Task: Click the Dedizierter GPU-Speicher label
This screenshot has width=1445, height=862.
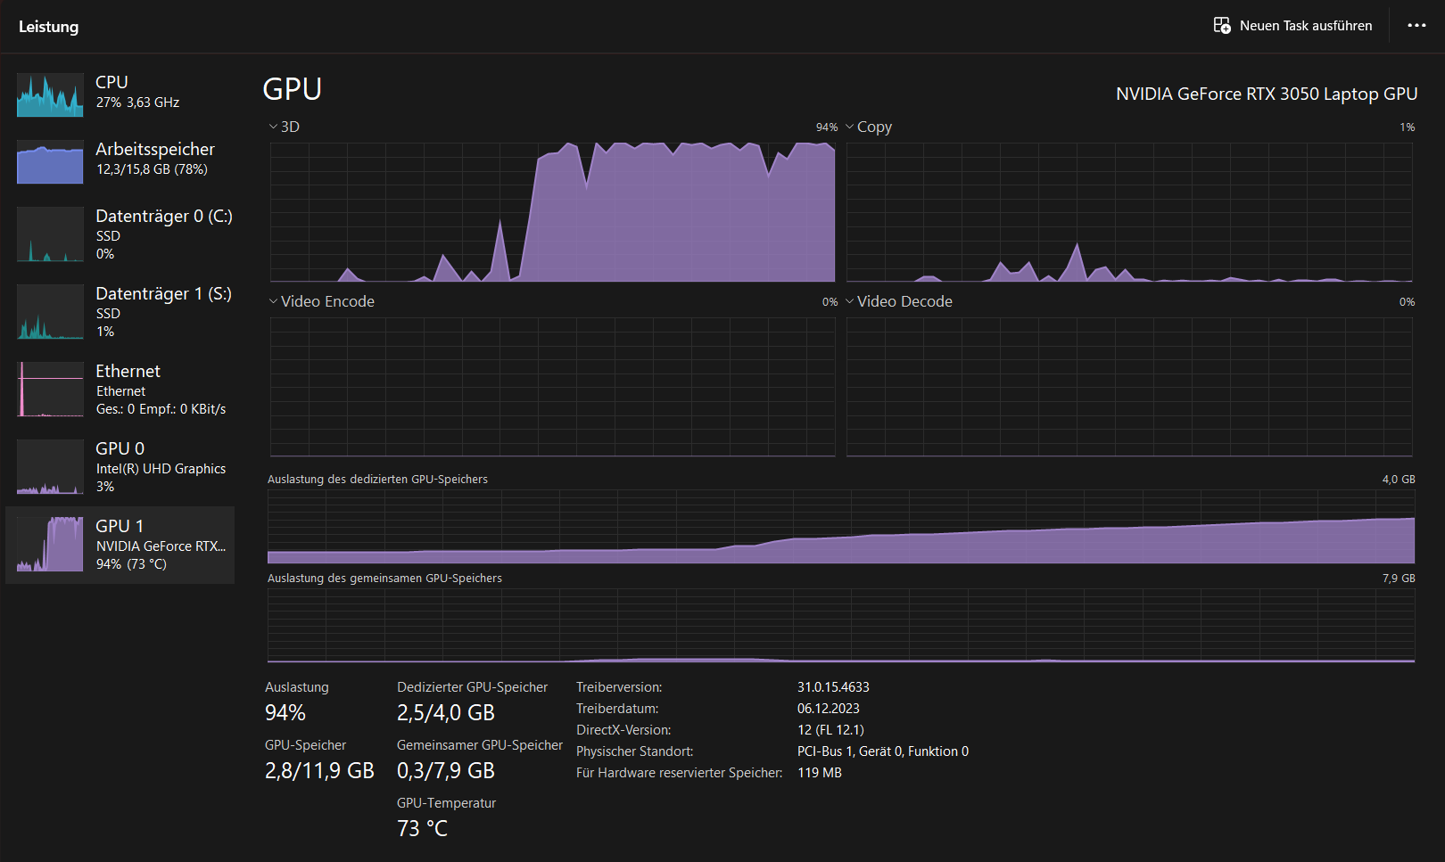Action: [473, 687]
